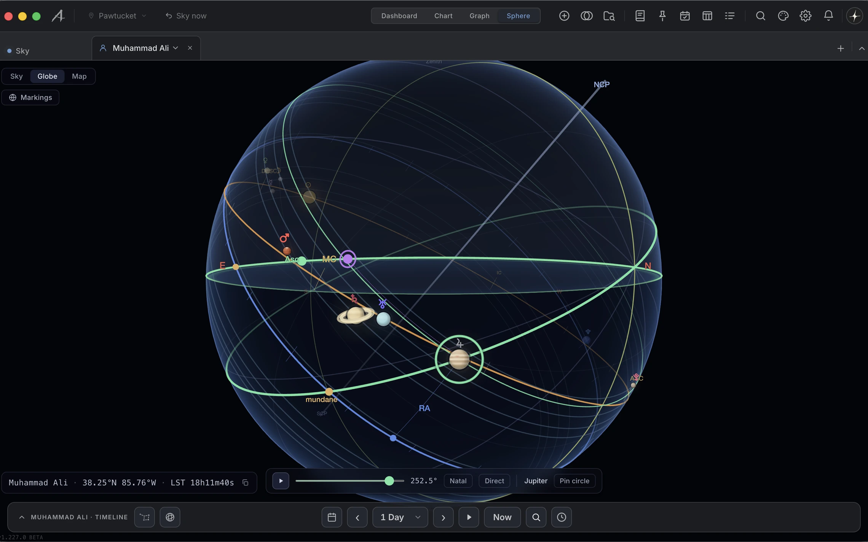Open the notifications bell
868x542 pixels.
[828, 16]
